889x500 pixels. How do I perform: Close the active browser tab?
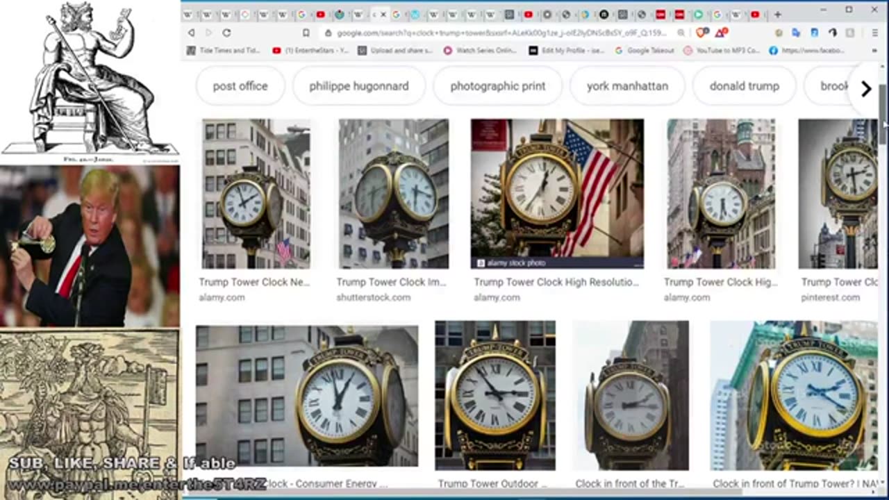click(385, 14)
